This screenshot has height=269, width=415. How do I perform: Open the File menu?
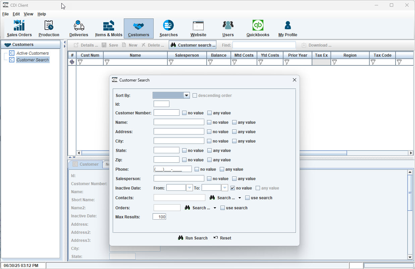5,14
